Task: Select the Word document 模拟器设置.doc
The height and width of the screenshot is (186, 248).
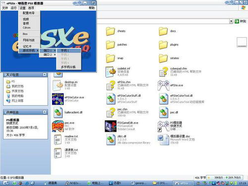Action: (x=163, y=140)
